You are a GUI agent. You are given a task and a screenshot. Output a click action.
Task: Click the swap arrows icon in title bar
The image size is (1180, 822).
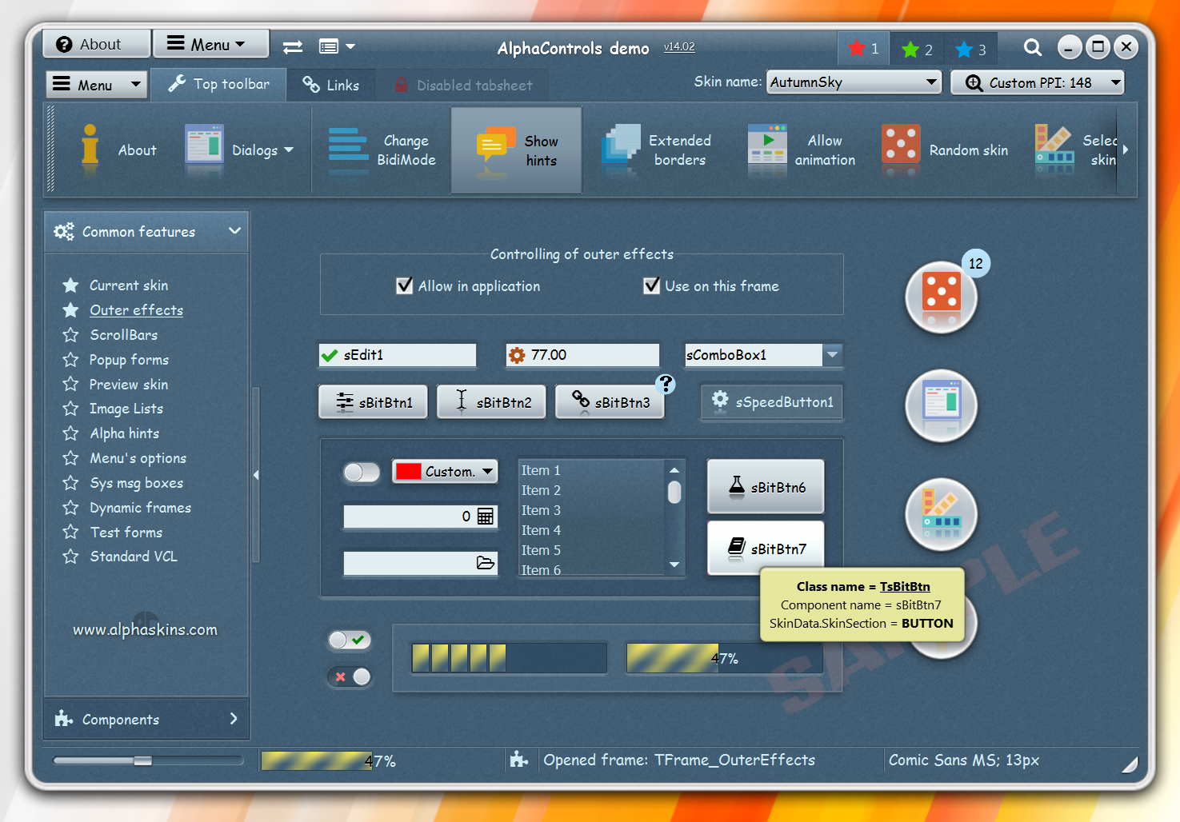coord(293,47)
